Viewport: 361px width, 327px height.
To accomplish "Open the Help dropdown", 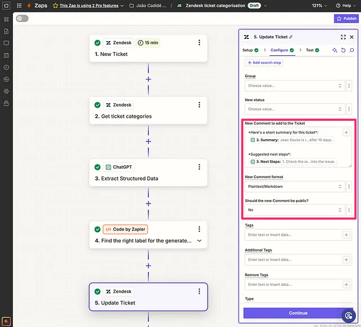I will tap(346, 6).
